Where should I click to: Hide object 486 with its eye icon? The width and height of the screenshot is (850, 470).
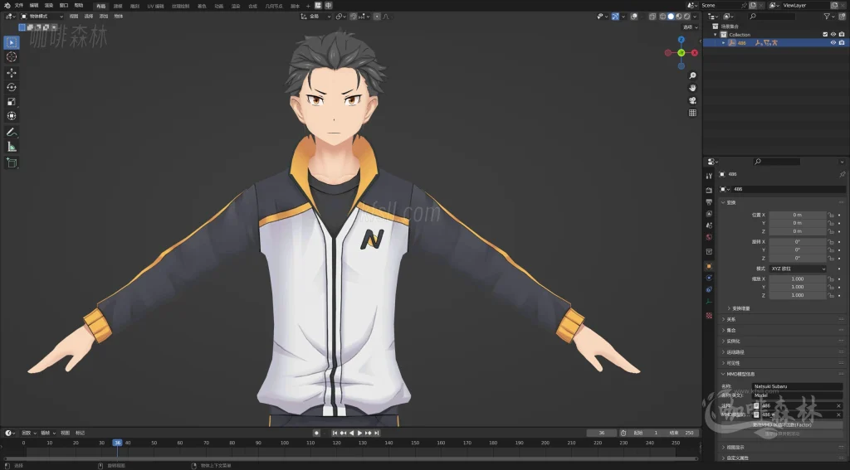pyautogui.click(x=833, y=42)
